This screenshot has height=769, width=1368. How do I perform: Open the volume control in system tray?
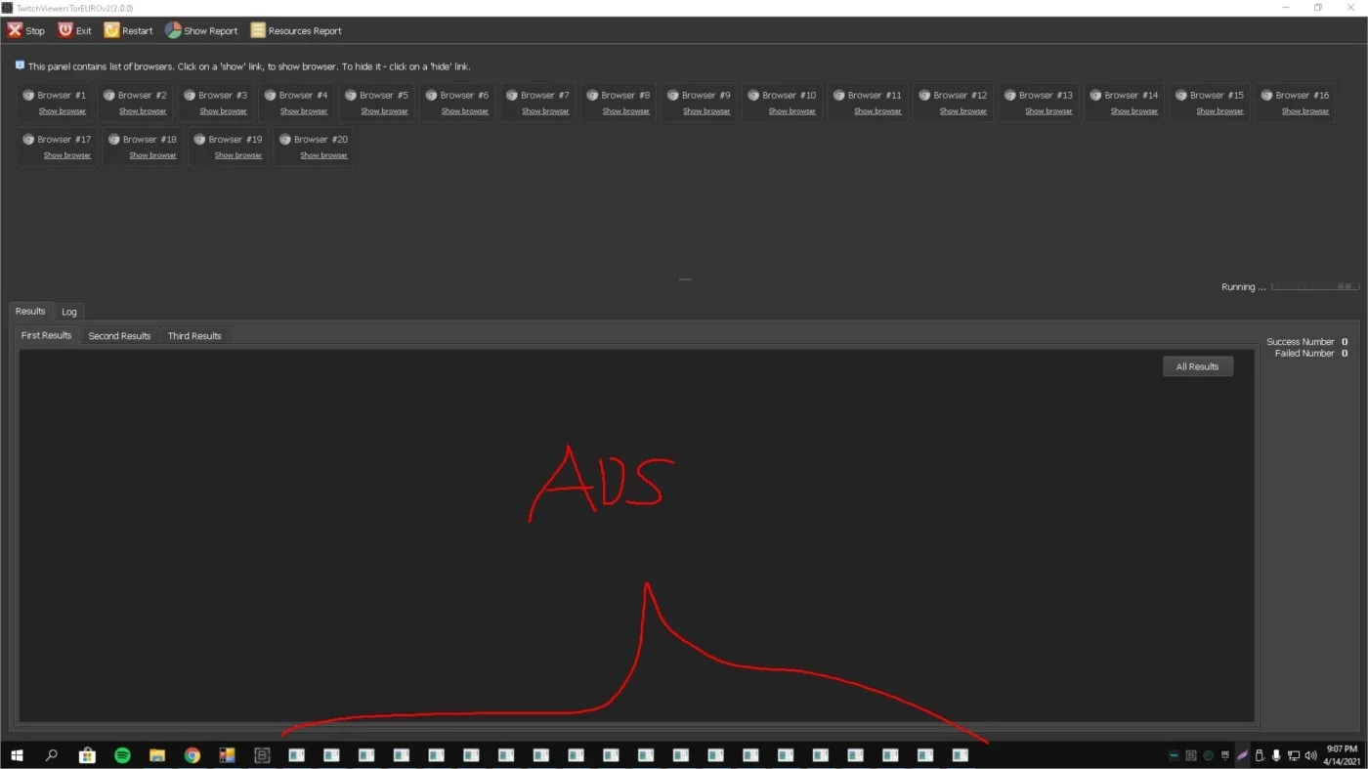(1310, 755)
